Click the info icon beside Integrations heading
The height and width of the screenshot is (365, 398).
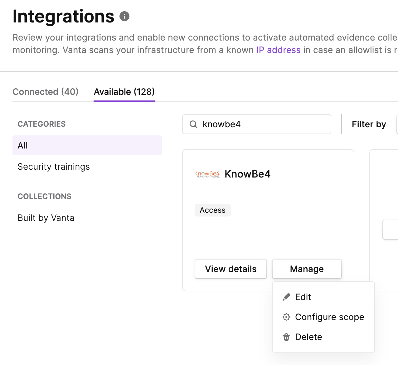coord(124,16)
